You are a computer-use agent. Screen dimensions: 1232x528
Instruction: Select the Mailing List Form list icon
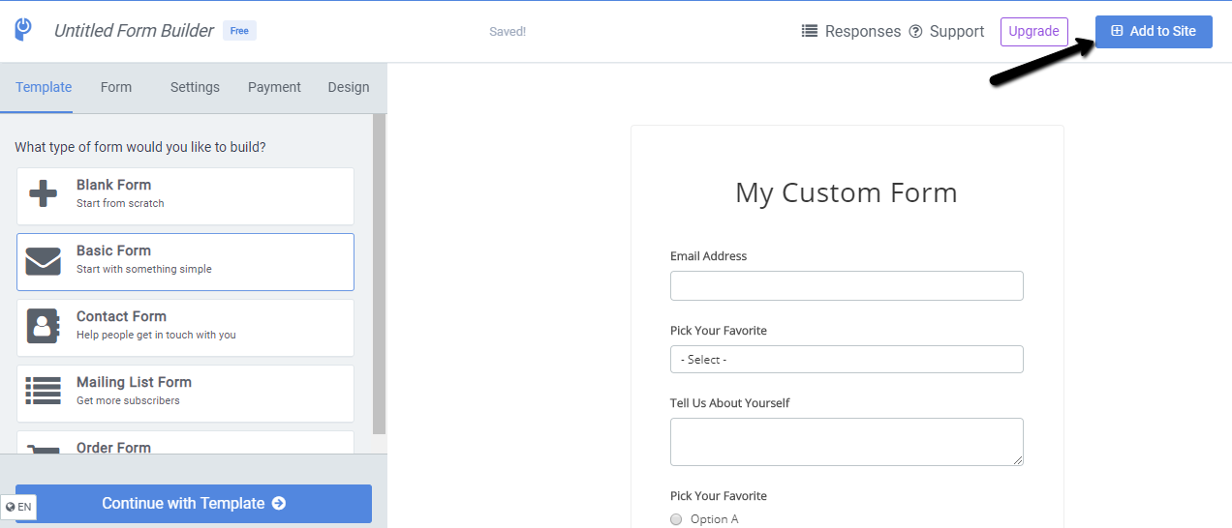(43, 392)
